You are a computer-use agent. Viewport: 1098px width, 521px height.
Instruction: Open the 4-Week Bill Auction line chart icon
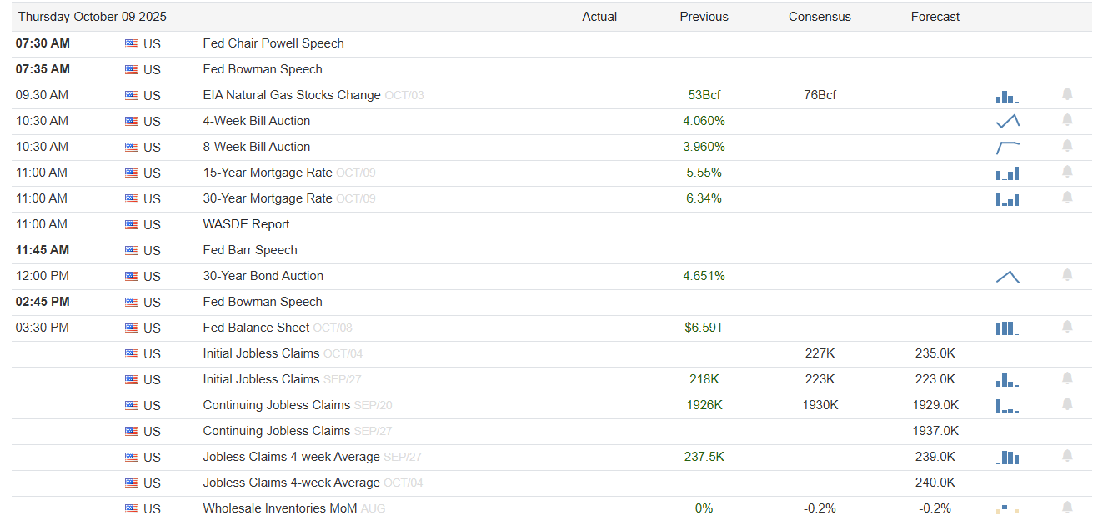pos(1007,121)
